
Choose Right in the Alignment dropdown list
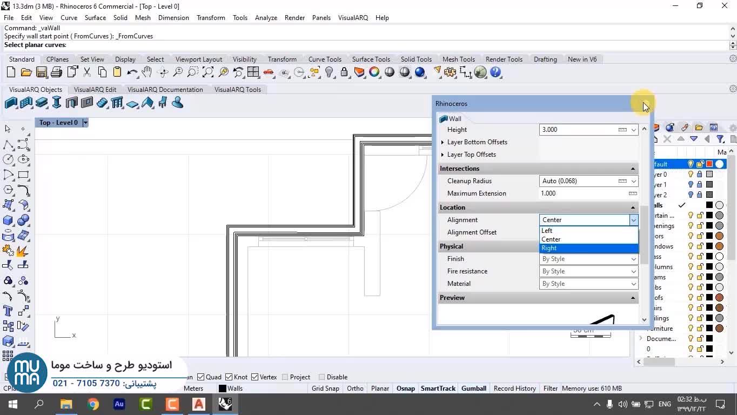(549, 248)
